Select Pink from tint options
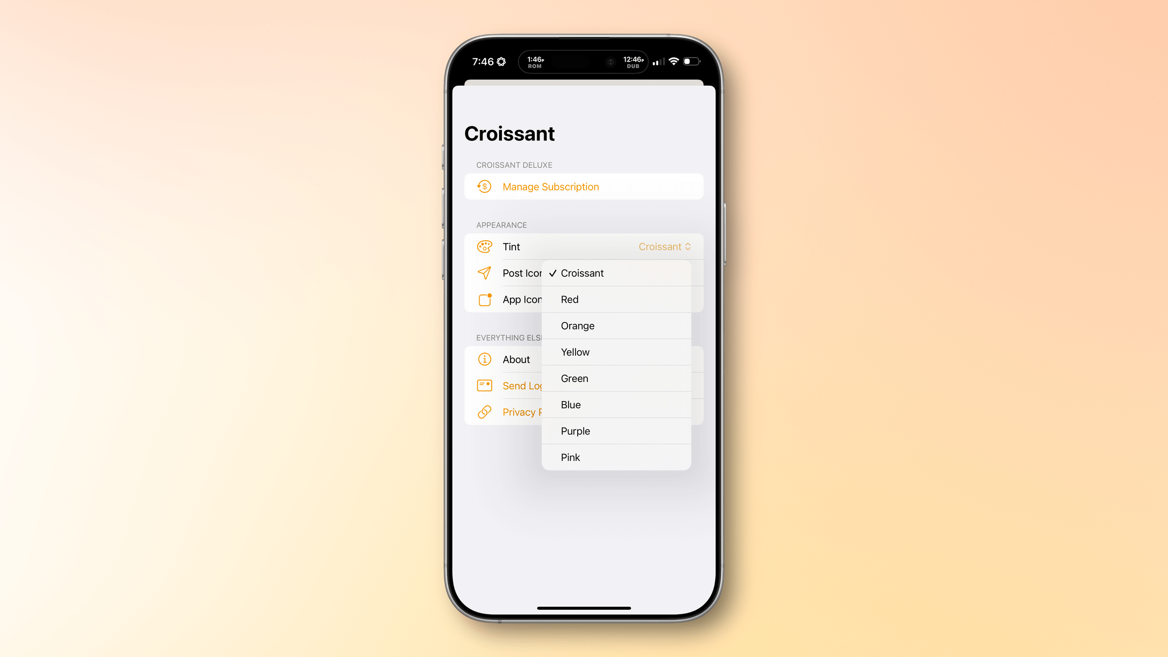 point(616,457)
